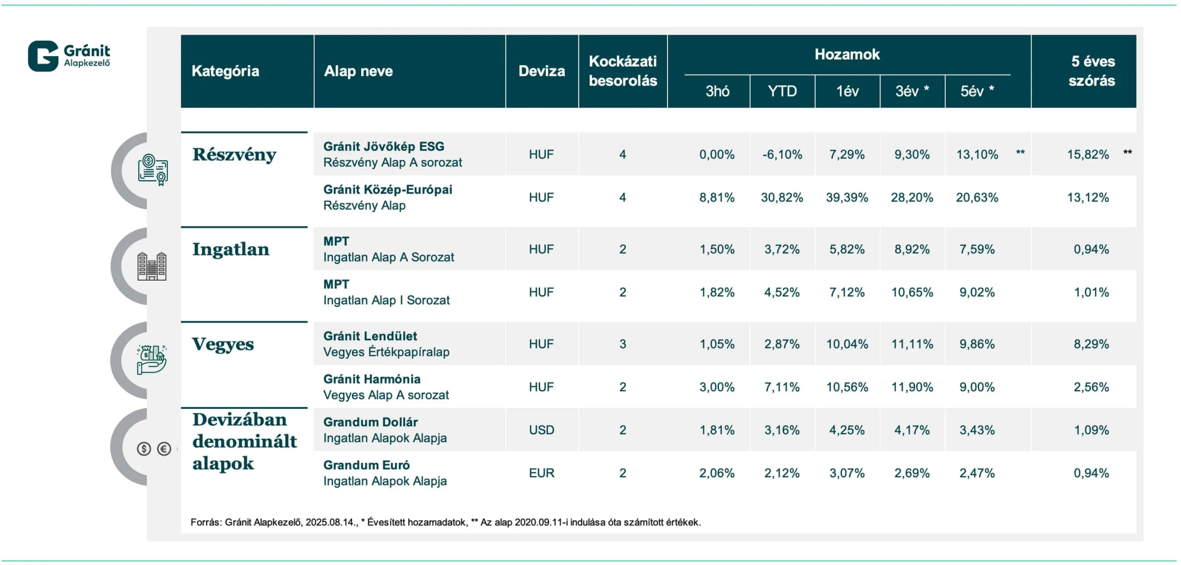Click the Forrás footnote text

coord(445,522)
